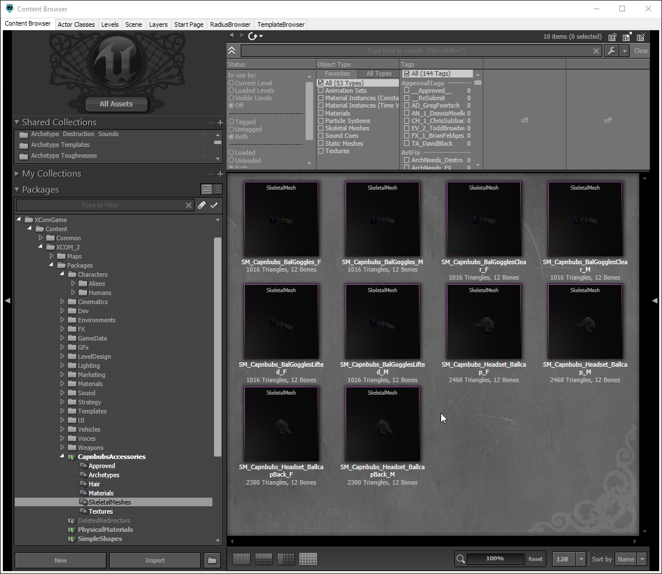Image resolution: width=662 pixels, height=574 pixels.
Task: Toggle All (144 Tags) checkbox
Action: tap(406, 73)
